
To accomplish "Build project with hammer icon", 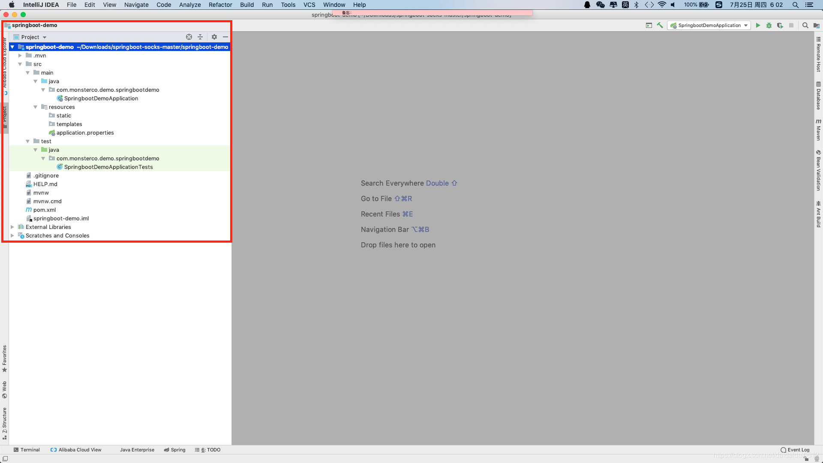I will tap(660, 25).
